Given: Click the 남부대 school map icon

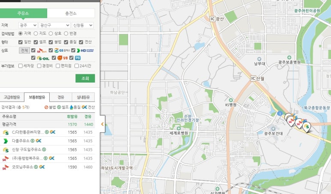Looking at the screenshot, I should [259, 59].
